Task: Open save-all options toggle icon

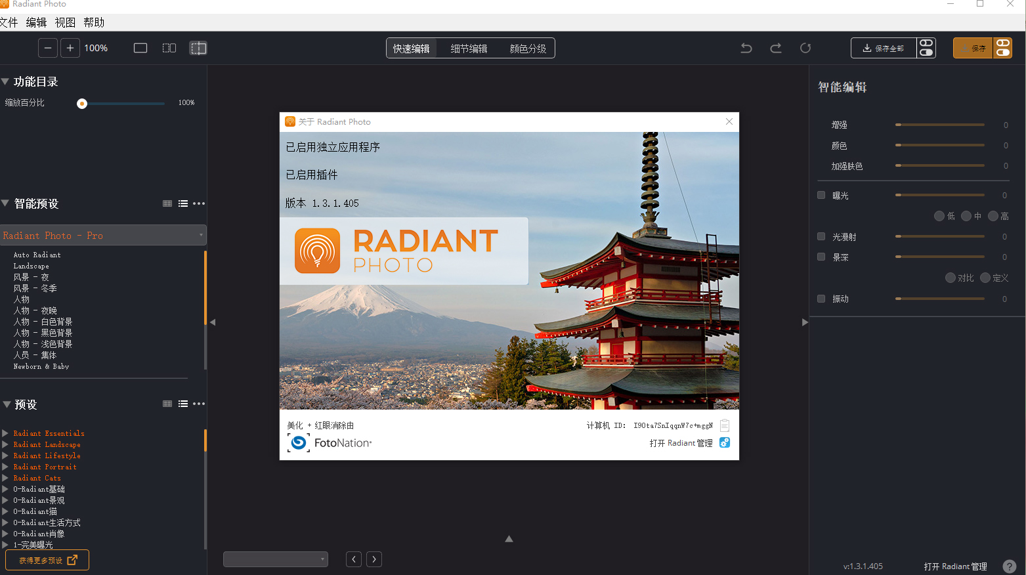Action: pyautogui.click(x=926, y=48)
